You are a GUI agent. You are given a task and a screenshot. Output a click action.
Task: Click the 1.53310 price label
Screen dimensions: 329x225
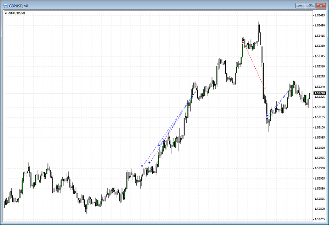coord(320,66)
